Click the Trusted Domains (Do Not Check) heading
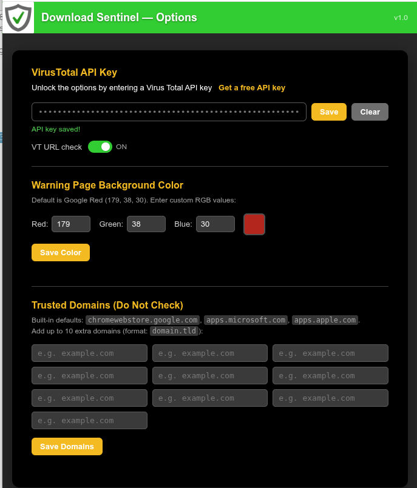The width and height of the screenshot is (417, 488). pos(107,305)
